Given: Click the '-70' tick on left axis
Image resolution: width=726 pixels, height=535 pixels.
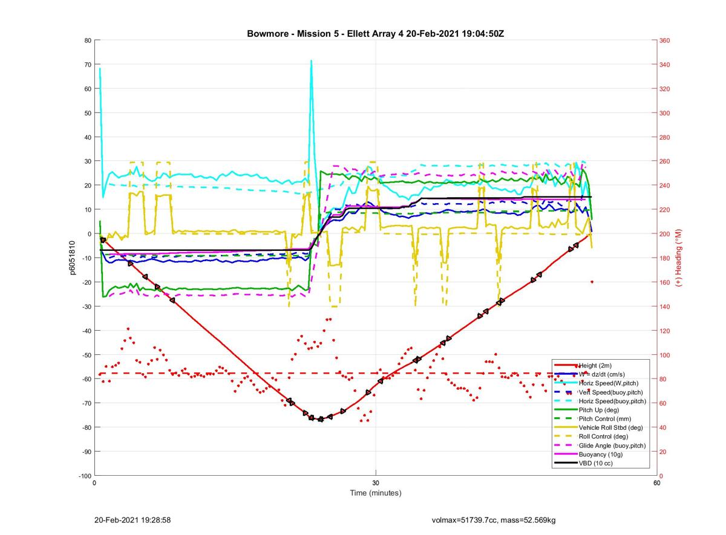Looking at the screenshot, I should (86, 403).
